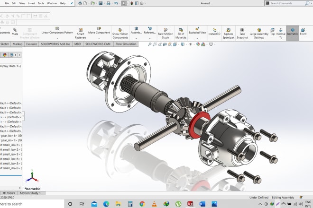The image size is (313, 208).
Task: Click DisplayManager color ball tab
Action: [5, 55]
